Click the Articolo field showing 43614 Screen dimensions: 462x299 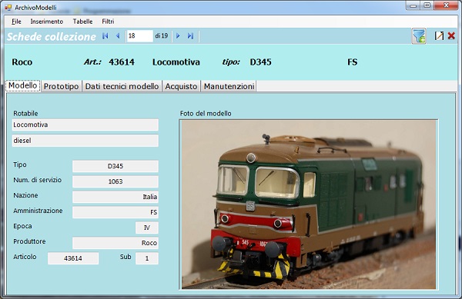[73, 258]
